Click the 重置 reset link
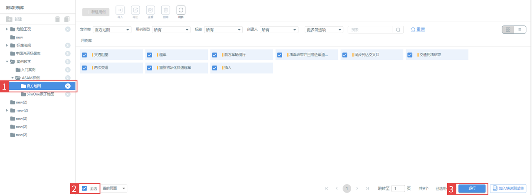This screenshot has width=532, height=195. pos(418,30)
